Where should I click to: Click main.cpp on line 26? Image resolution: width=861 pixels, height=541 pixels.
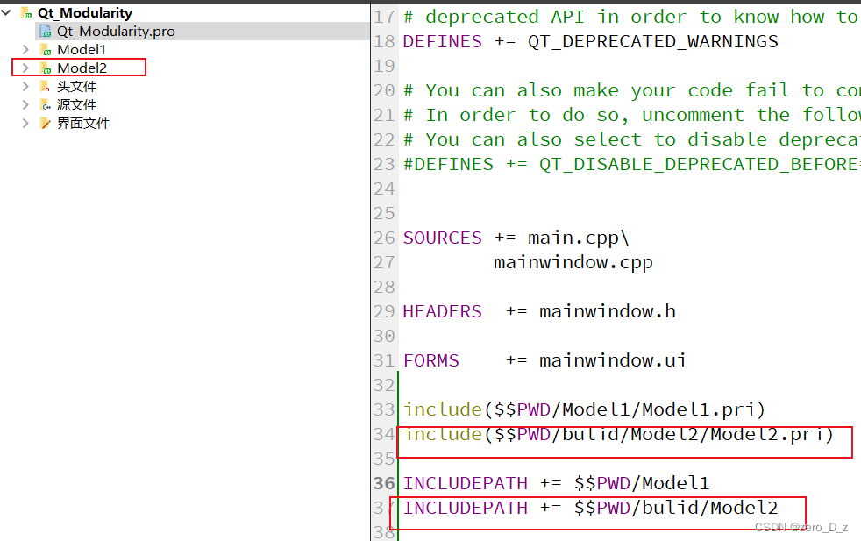tap(573, 238)
